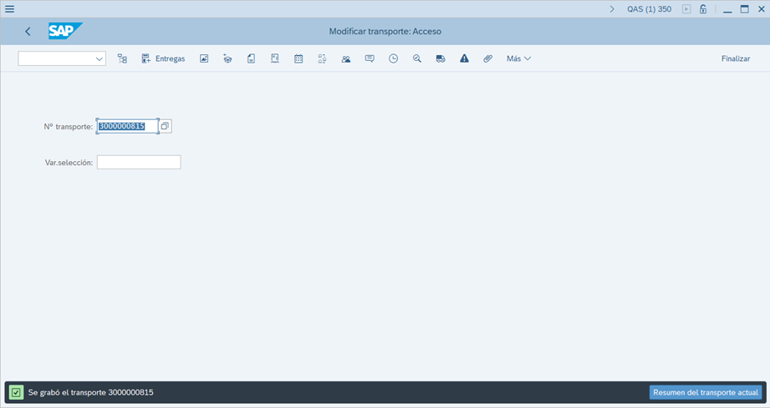Click the hierarchy tree icon in toolbar

click(122, 58)
